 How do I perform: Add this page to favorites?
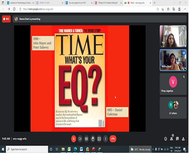coord(163,9)
